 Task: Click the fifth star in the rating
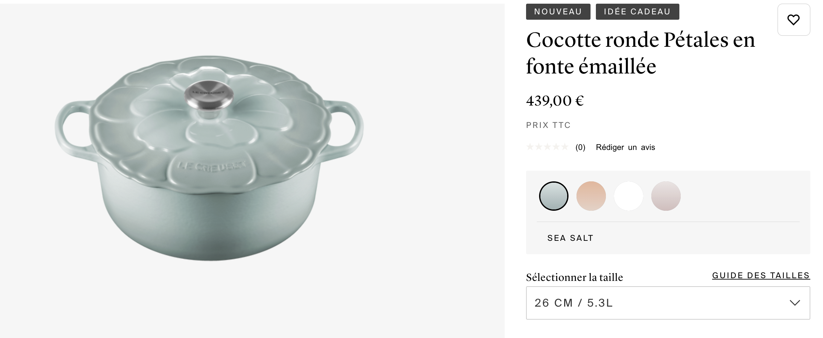(x=564, y=147)
